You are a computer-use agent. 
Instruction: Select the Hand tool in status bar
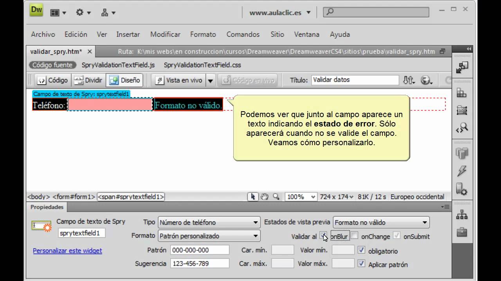[x=265, y=197]
